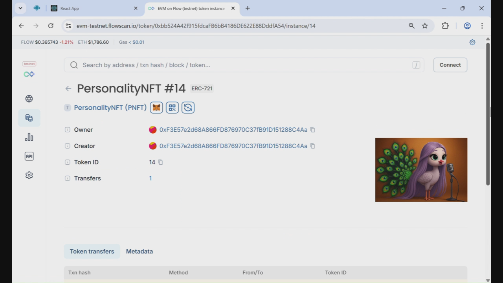Select the Token transfers tab

click(x=92, y=251)
